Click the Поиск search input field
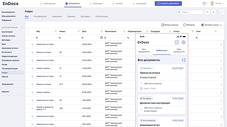 click(191, 12)
